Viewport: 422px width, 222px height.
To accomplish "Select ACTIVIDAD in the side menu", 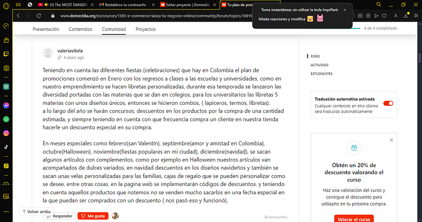I will pyautogui.click(x=320, y=65).
